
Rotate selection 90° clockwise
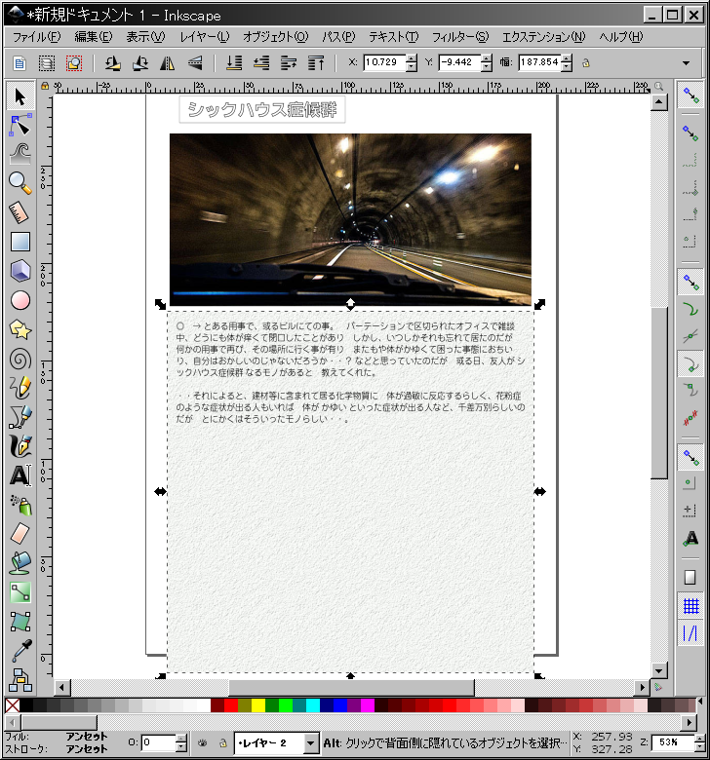140,63
